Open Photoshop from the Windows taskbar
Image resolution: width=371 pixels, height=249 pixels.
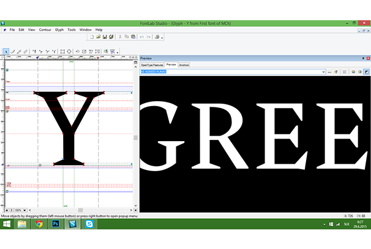click(56, 225)
